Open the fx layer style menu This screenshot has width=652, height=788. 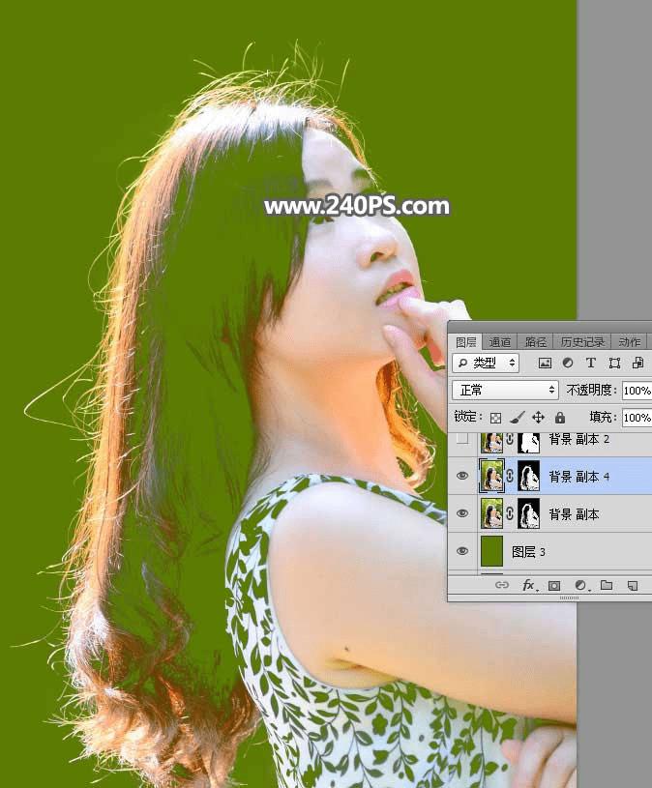528,586
